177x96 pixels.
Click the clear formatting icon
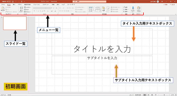click(x=57, y=8)
